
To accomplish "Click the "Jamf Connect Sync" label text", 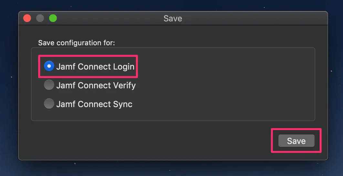I will 94,104.
